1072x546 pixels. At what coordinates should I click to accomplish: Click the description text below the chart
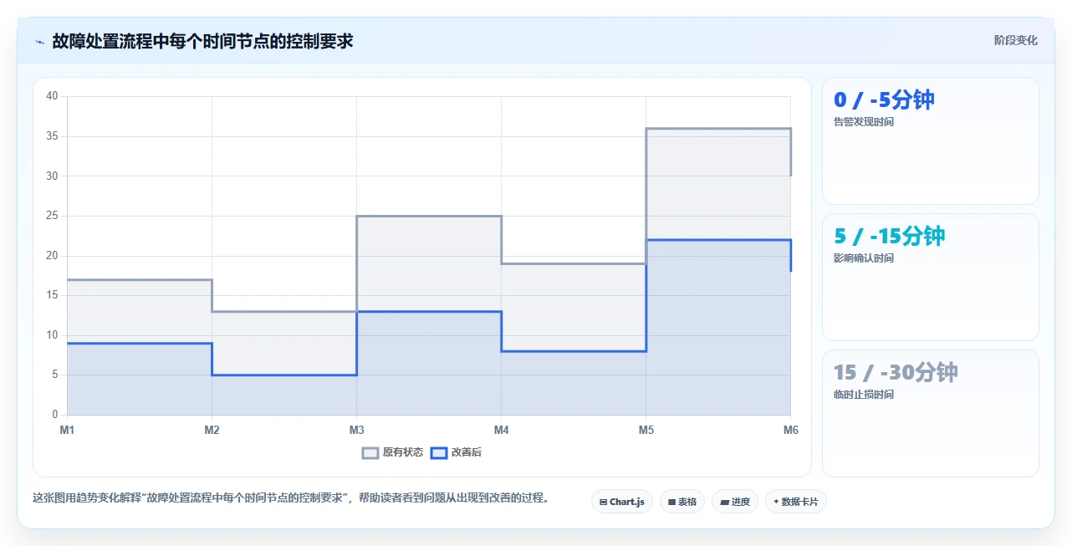[x=291, y=498]
